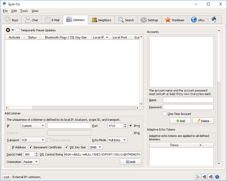Switch to the StarBeam tab

[175, 20]
